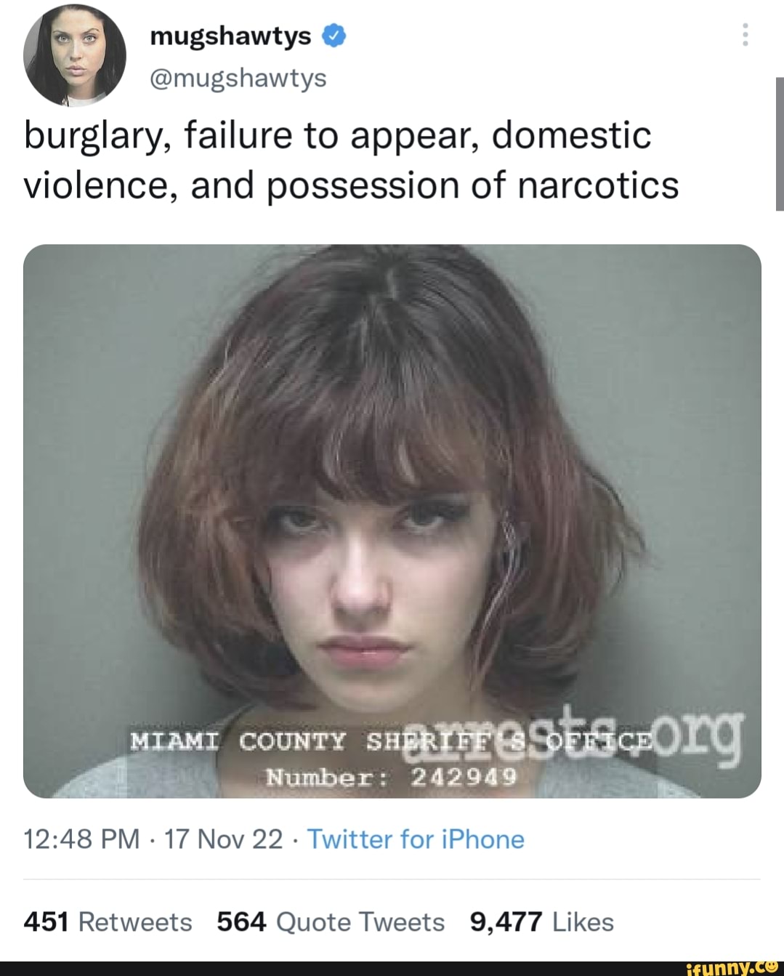Open the @mugshawtys handle link
This screenshot has width=784, height=976.
[x=238, y=78]
